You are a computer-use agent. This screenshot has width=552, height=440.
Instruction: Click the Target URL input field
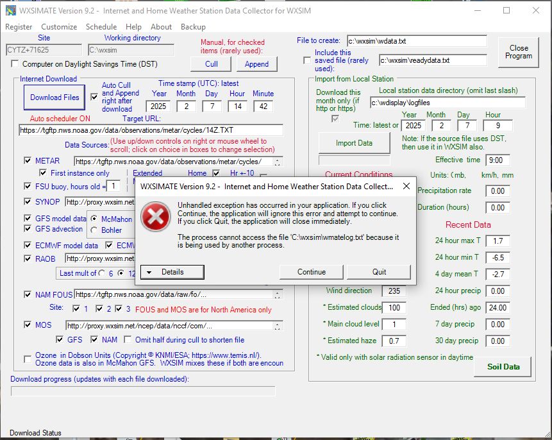tap(151, 130)
